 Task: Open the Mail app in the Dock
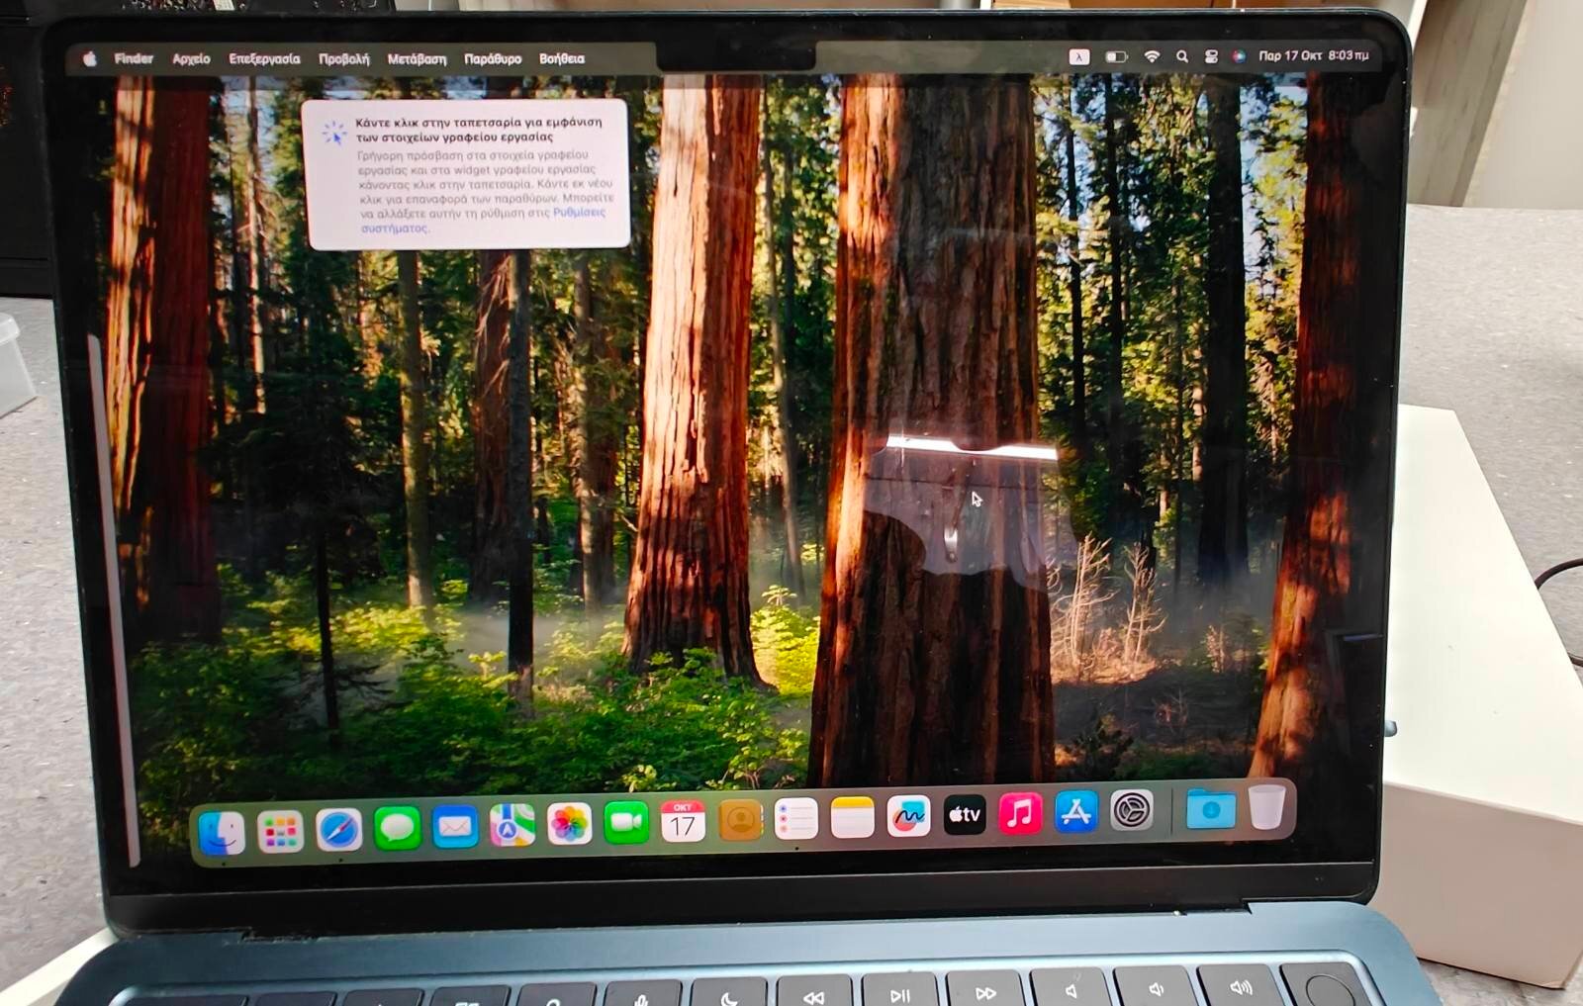pos(455,826)
